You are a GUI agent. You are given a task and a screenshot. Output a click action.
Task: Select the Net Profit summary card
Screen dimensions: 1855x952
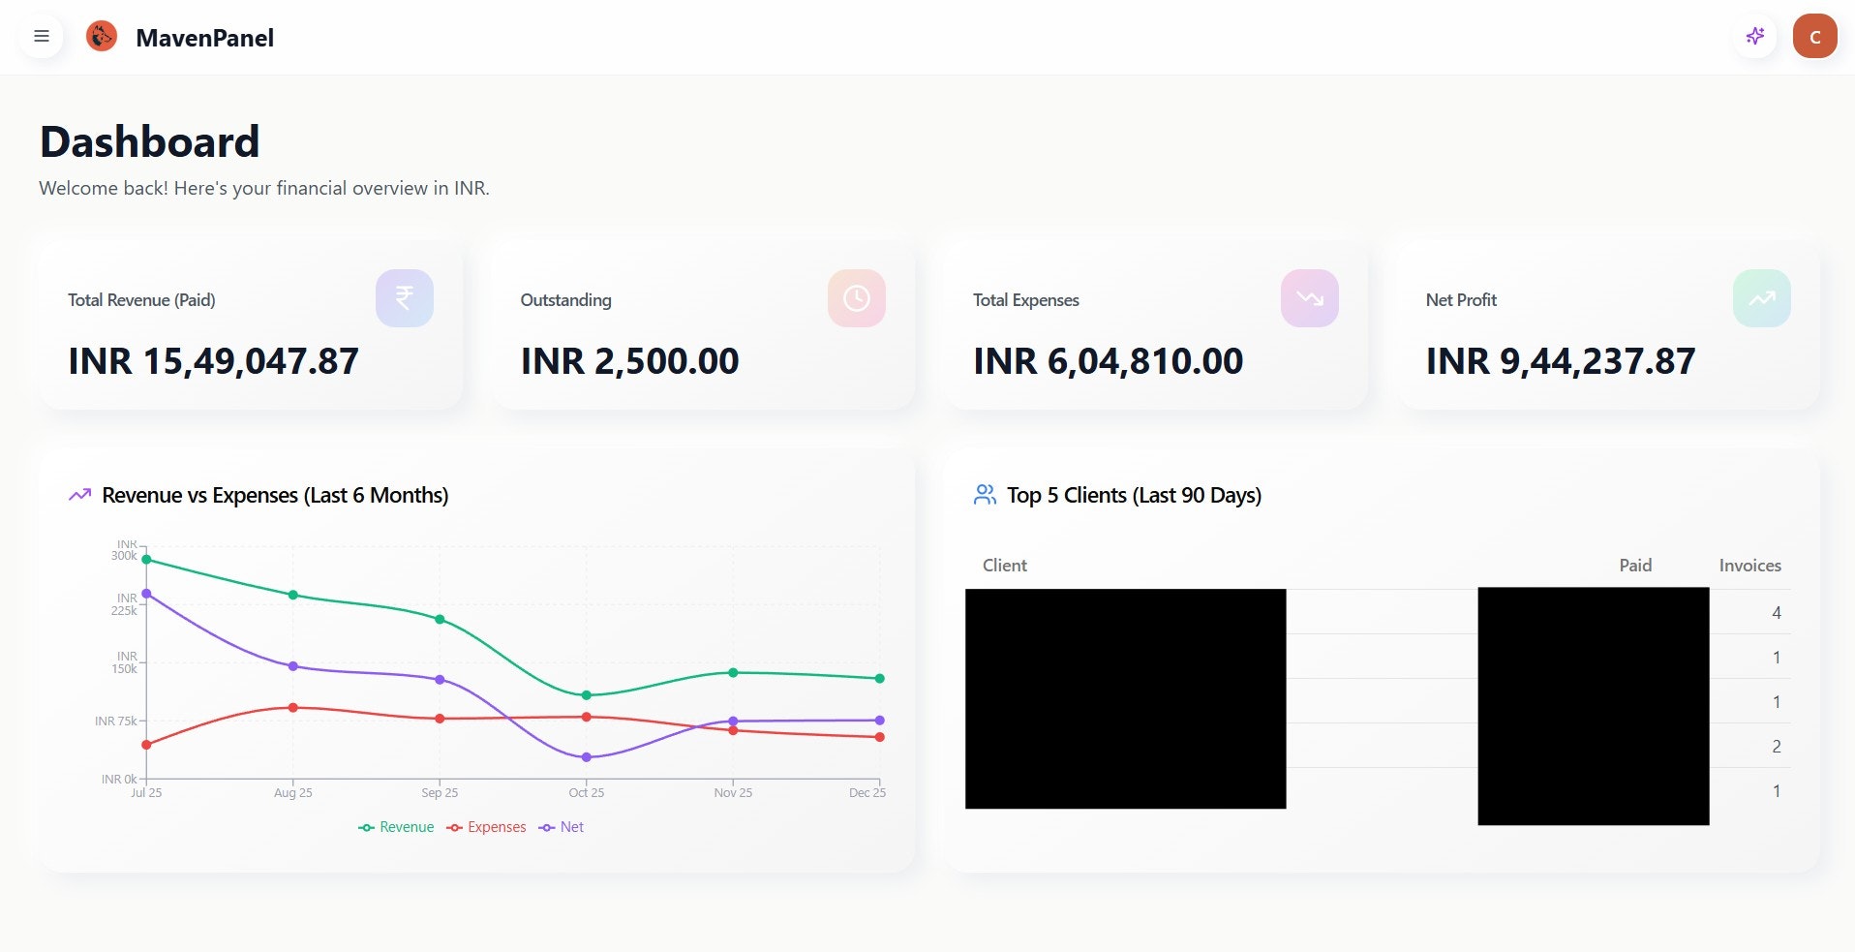click(x=1606, y=326)
